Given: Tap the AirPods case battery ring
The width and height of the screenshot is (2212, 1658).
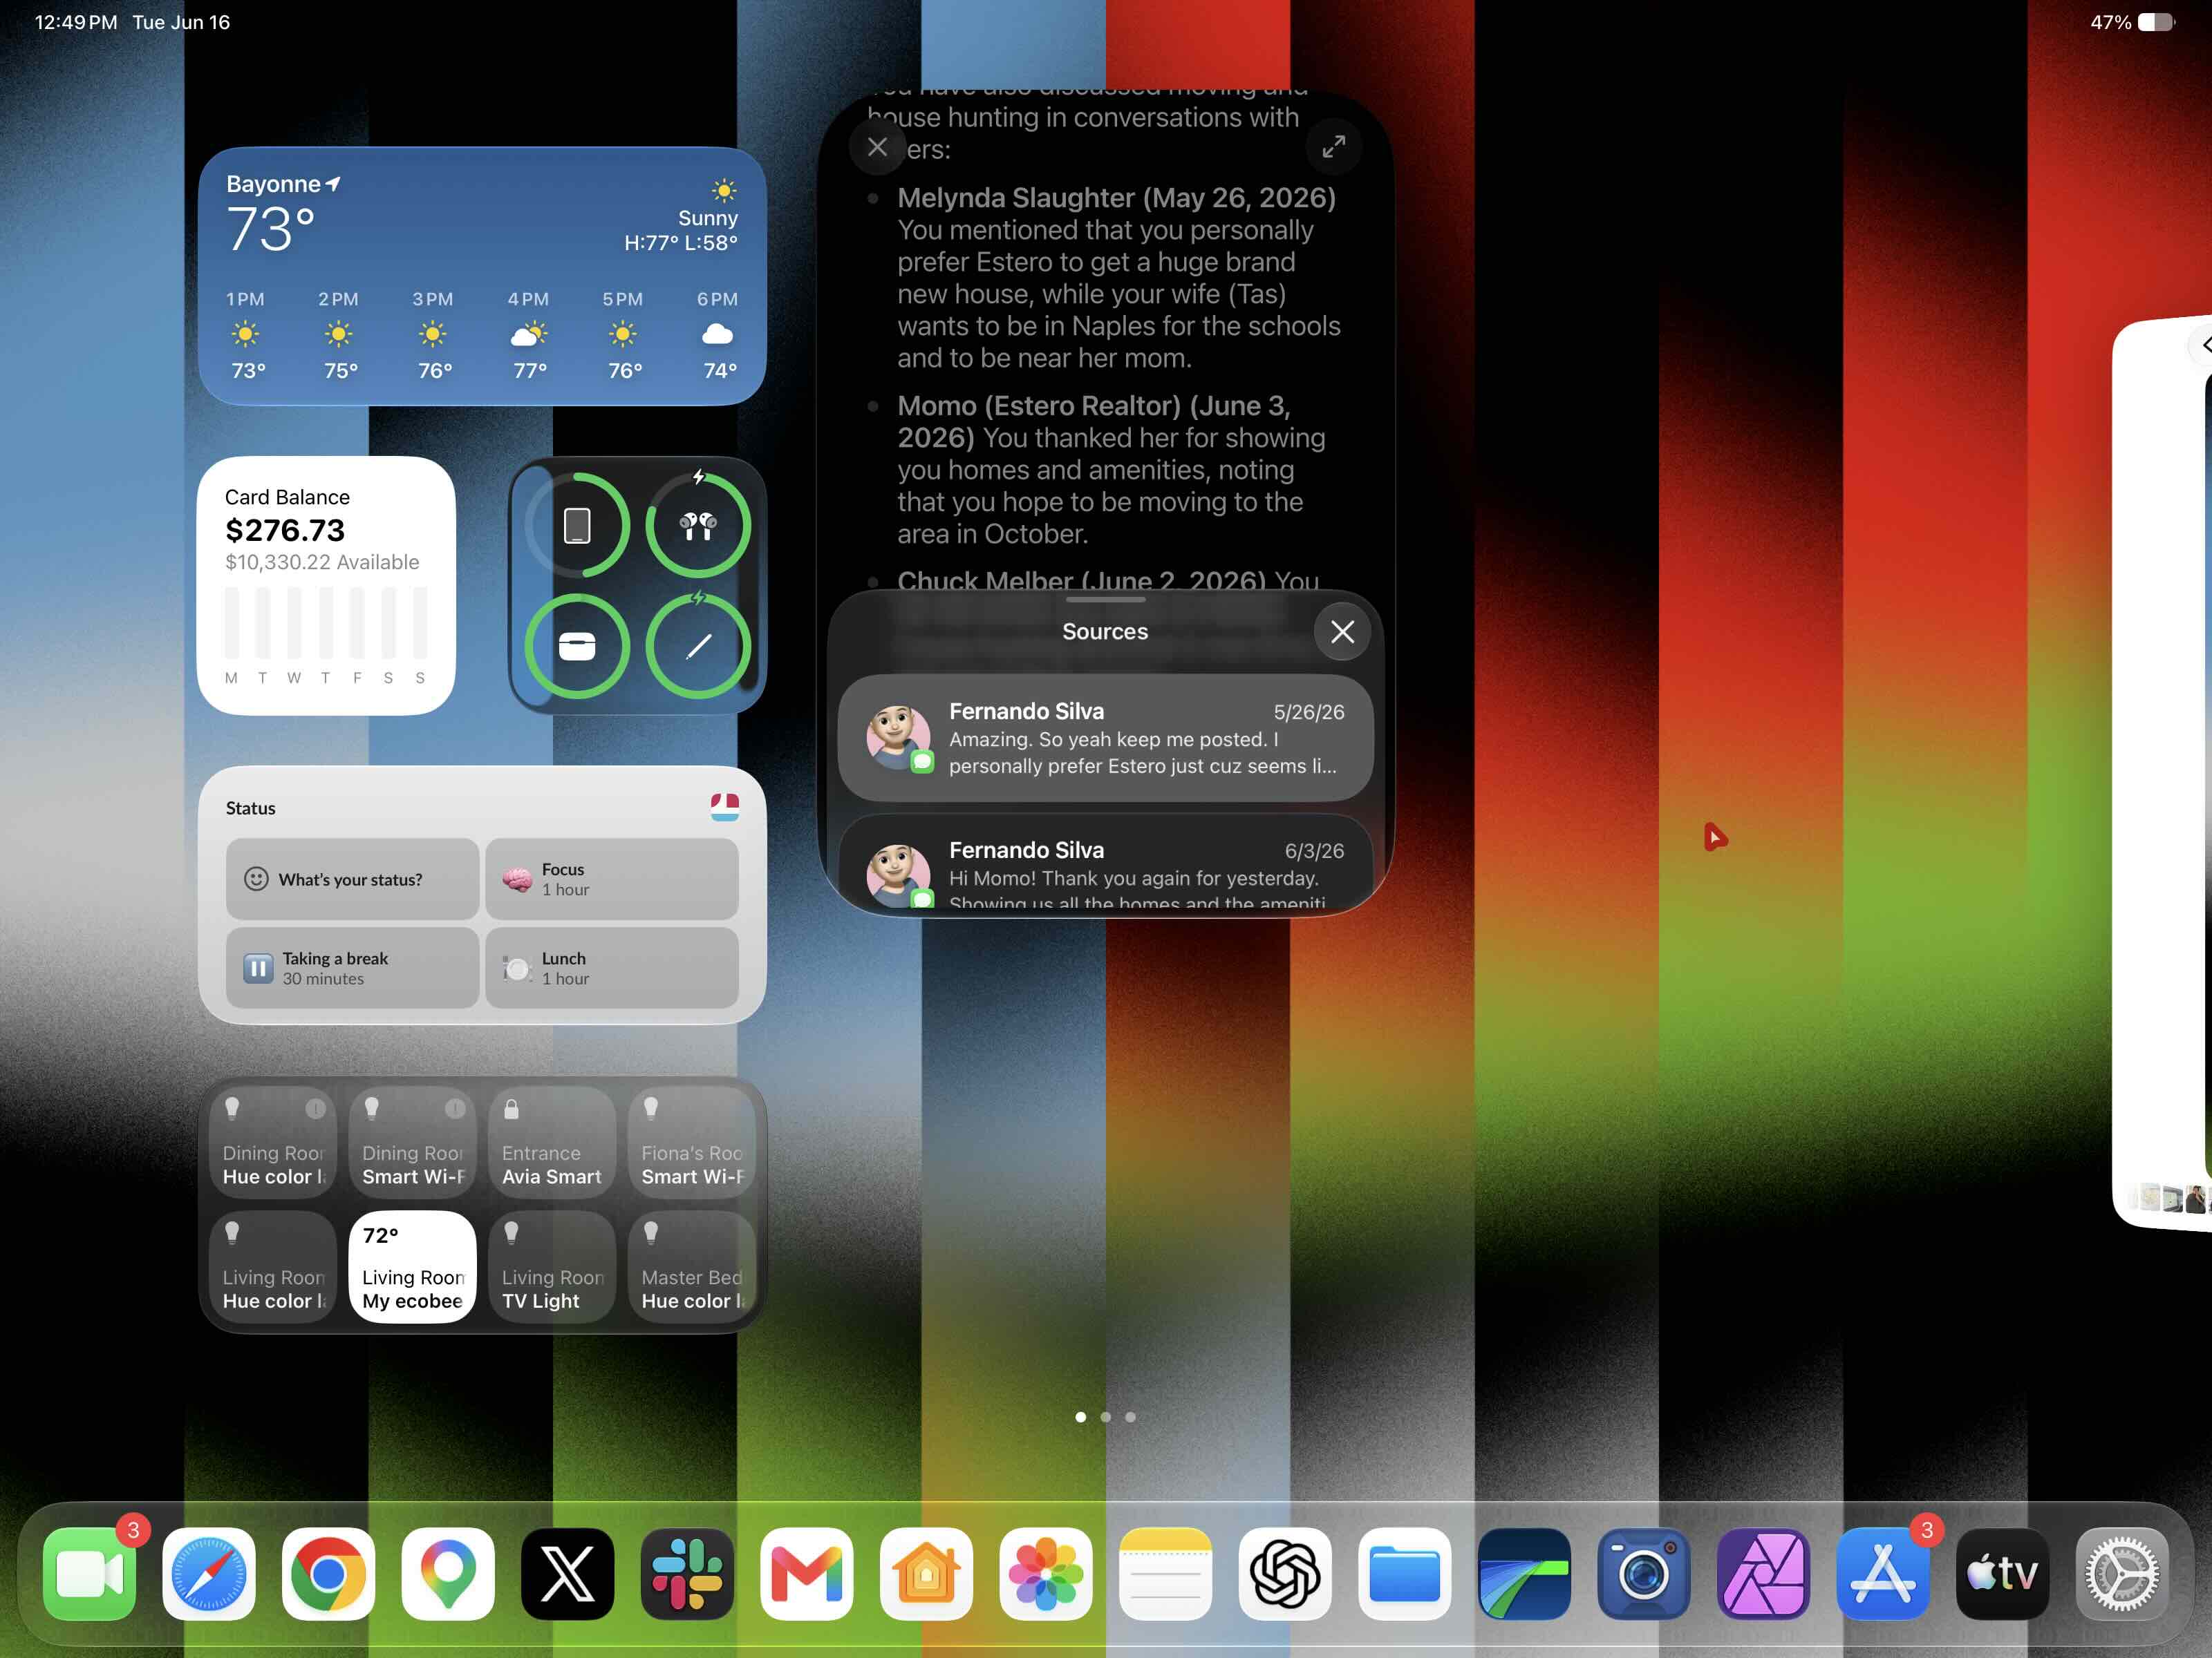Looking at the screenshot, I should point(577,647).
